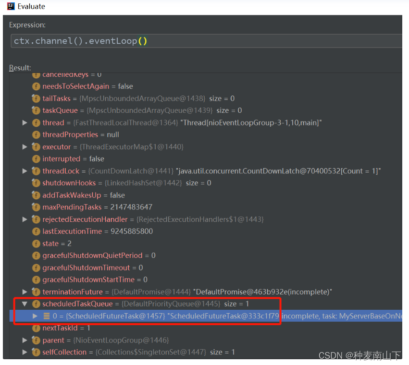Select the needsToSelectAgain = false row

pos(206,86)
